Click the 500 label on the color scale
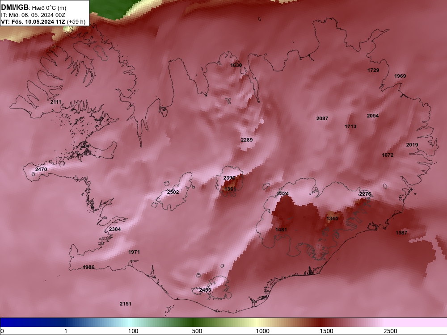447x335 pixels. (x=197, y=331)
